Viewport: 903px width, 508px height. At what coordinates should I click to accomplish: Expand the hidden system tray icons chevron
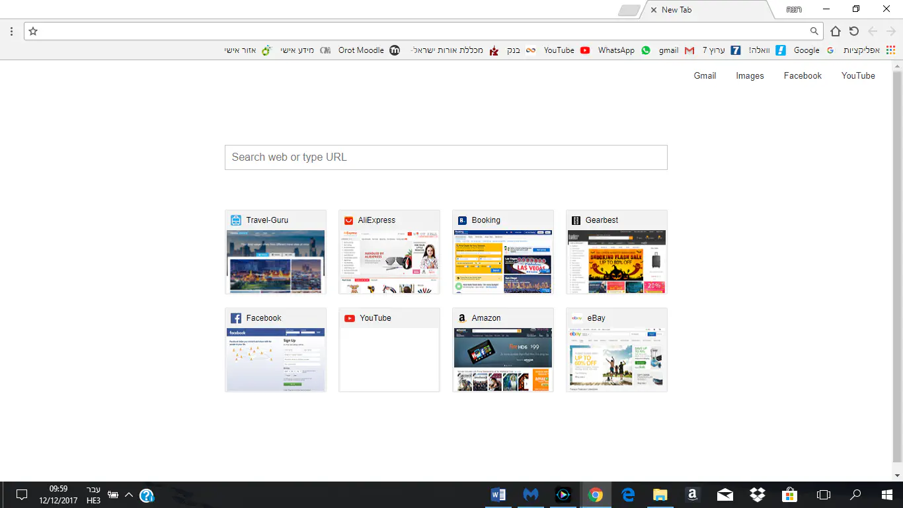pos(129,495)
